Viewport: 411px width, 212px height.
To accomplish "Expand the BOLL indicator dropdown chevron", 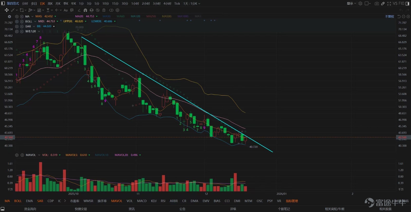I will pyautogui.click(x=35, y=21).
